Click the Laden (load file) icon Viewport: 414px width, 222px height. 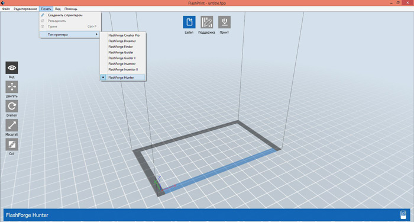(x=189, y=22)
